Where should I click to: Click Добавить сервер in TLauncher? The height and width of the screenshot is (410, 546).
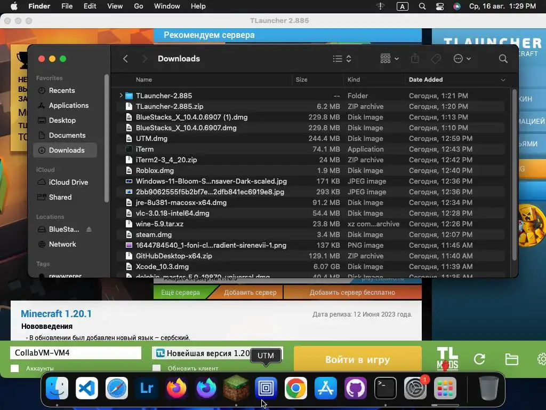pyautogui.click(x=250, y=292)
